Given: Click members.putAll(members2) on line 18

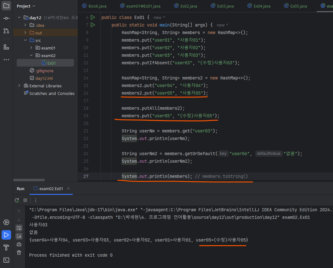Looking at the screenshot, I should 153,108.
